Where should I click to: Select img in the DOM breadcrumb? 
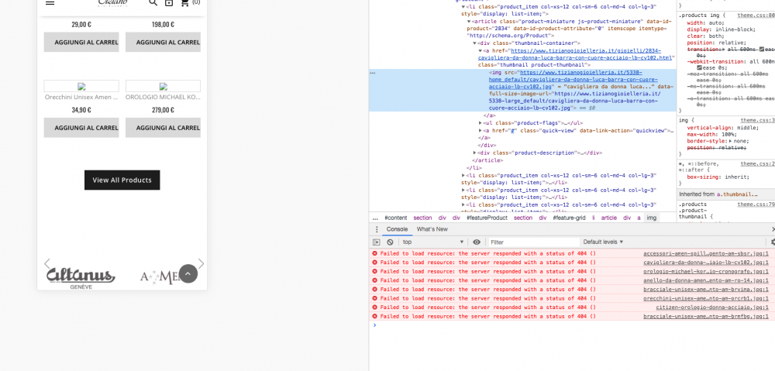pyautogui.click(x=652, y=218)
